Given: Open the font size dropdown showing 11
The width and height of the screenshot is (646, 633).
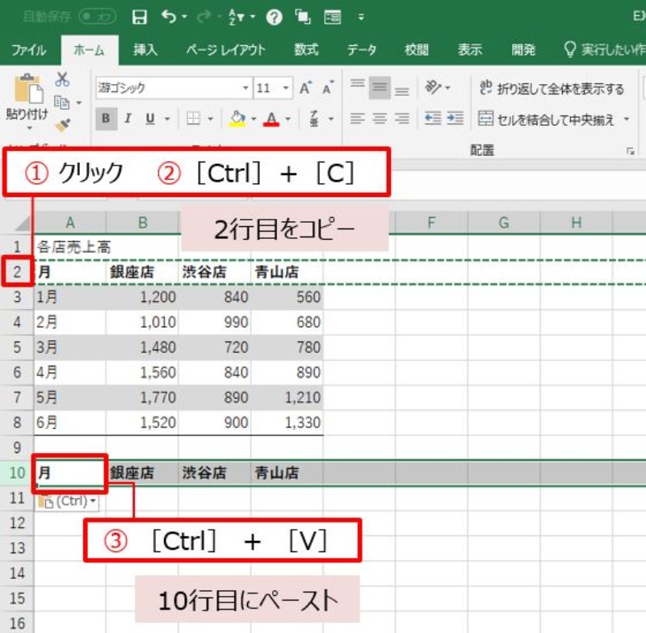Looking at the screenshot, I should [x=287, y=88].
